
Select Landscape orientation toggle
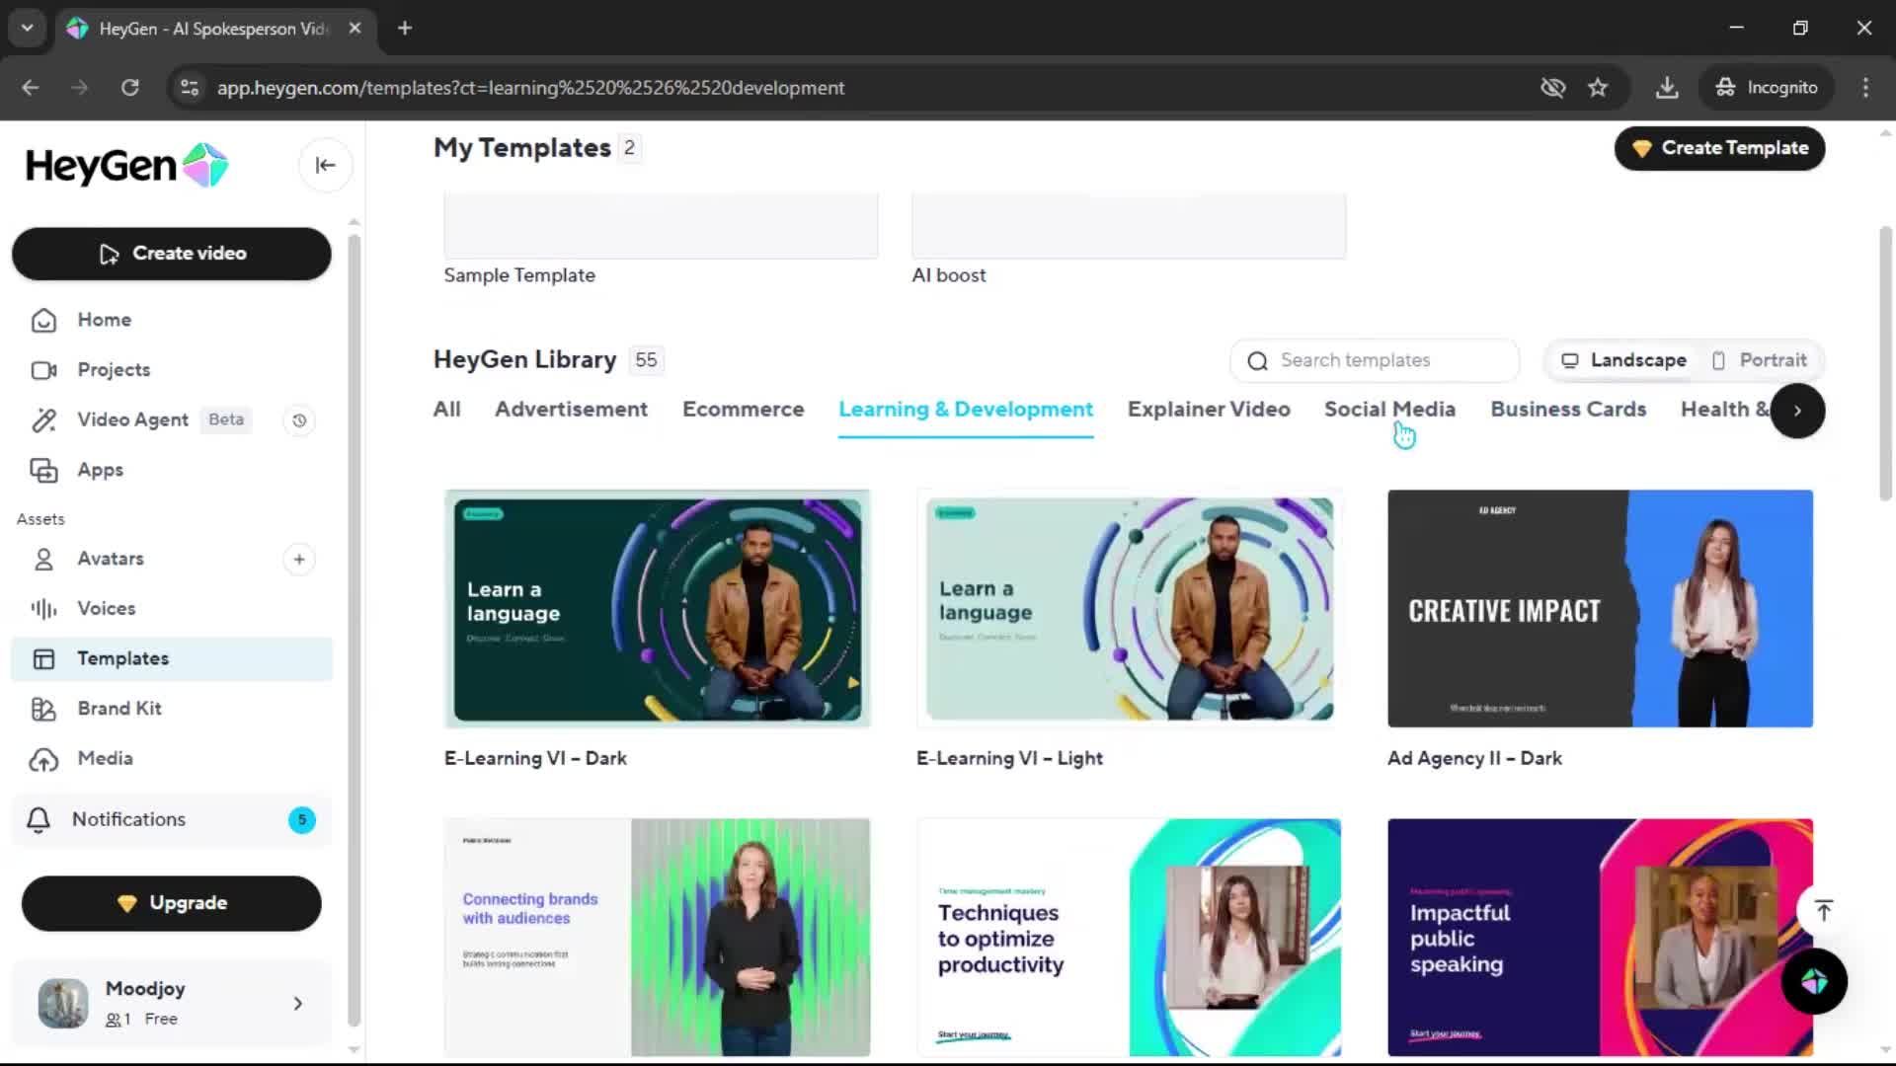pos(1623,360)
